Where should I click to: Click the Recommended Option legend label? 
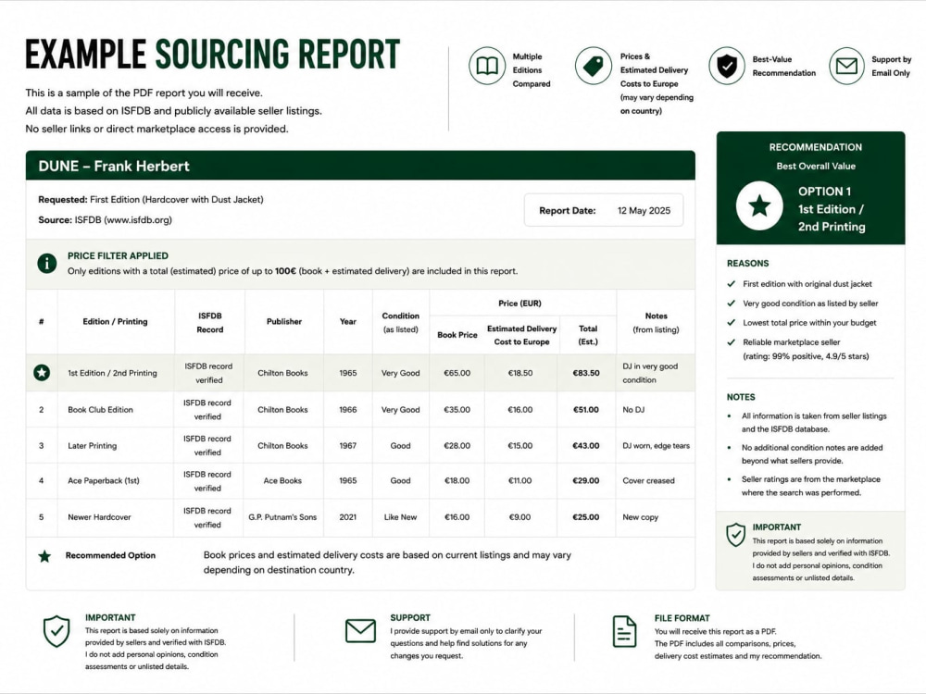point(110,555)
